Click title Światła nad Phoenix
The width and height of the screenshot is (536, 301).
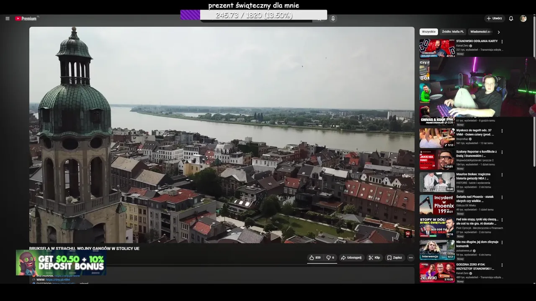pyautogui.click(x=475, y=199)
